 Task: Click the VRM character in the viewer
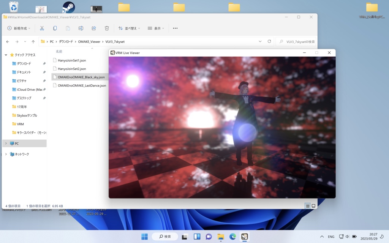[x=245, y=123]
